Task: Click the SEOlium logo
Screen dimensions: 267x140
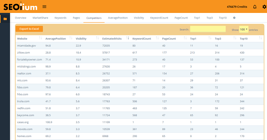Action: tap(20, 6)
